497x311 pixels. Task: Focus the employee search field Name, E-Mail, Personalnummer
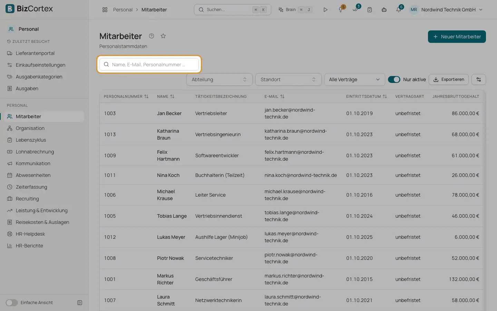(x=149, y=64)
